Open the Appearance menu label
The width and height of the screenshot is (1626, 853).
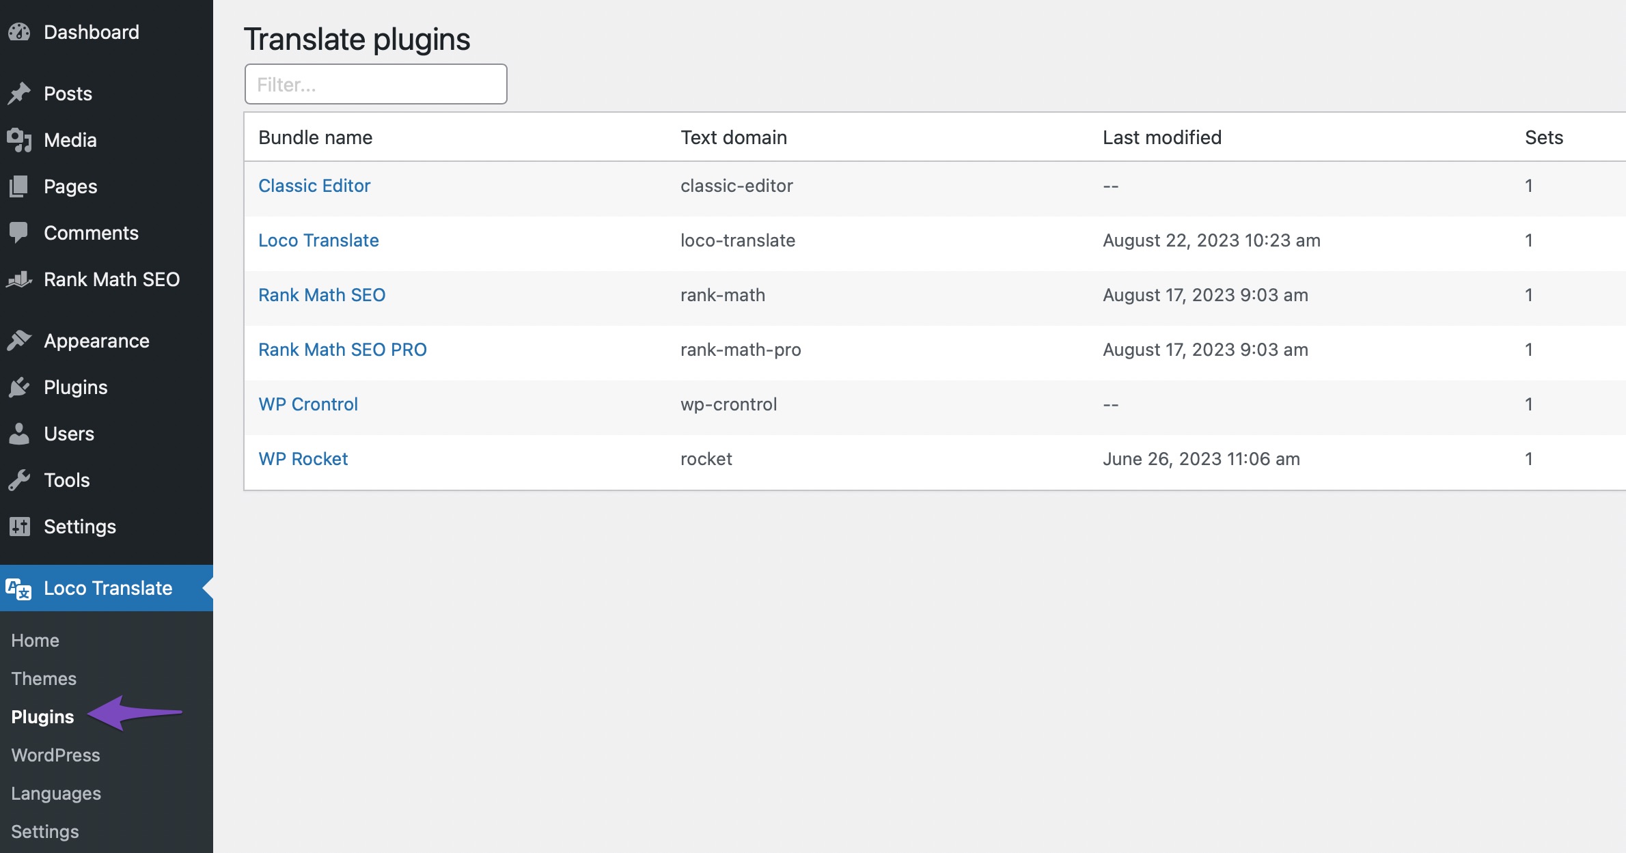(x=96, y=341)
